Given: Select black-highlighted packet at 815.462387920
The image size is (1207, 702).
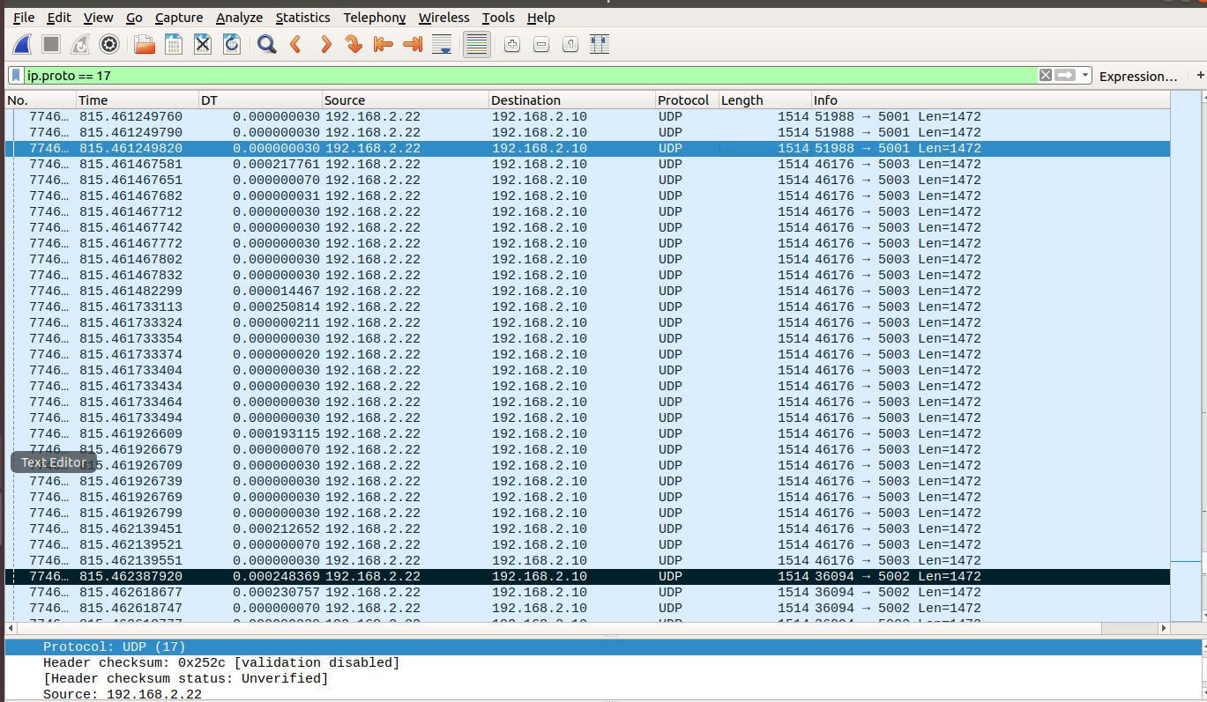Looking at the screenshot, I should coord(587,576).
